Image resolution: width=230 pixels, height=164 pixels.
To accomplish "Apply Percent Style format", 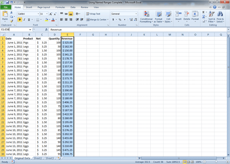I will tap(120, 19).
